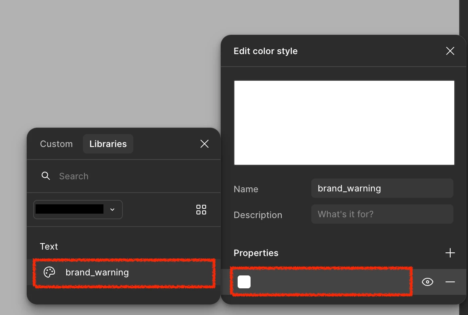Click the large white color preview
The image size is (468, 315).
[x=344, y=122]
